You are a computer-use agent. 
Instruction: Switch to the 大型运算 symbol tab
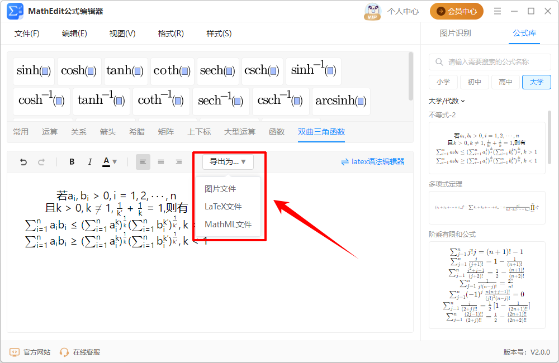[x=240, y=132]
